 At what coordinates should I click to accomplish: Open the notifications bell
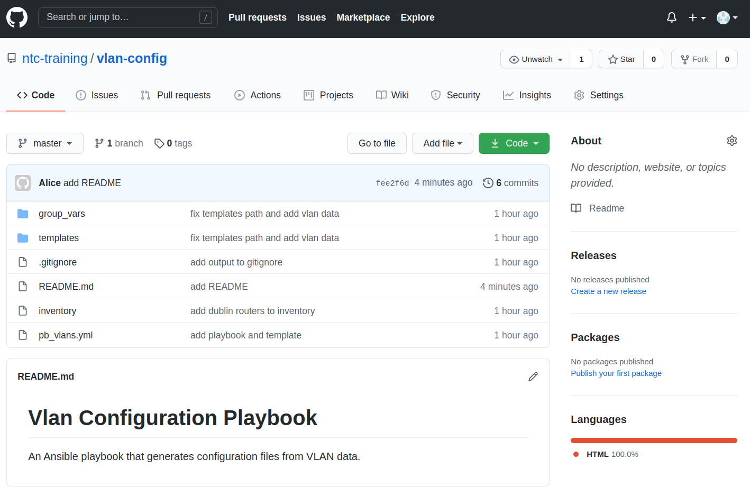coord(671,17)
